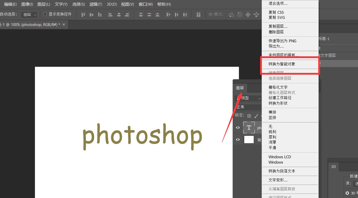
Task: Open the 图层(L) menu in menu bar
Action: pyautogui.click(x=44, y=4)
